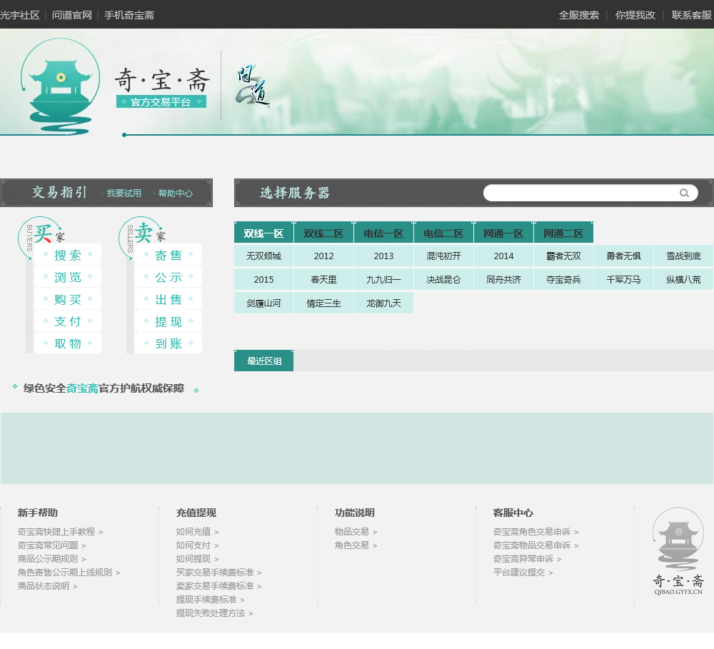Click the Qibaozhai pagoda logo in header
Screen dimensions: 714x649
click(x=61, y=86)
